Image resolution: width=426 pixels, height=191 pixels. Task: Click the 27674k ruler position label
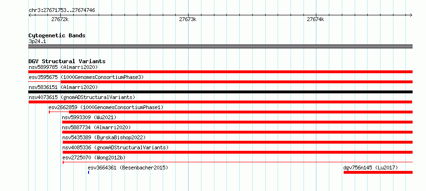(315, 20)
